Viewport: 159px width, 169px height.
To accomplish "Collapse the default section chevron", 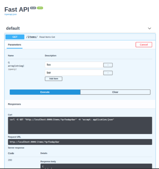I will pyautogui.click(x=149, y=28).
